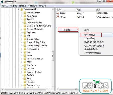Select the HomeGroup folder icon
The width and height of the screenshot is (113, 95).
25,49
